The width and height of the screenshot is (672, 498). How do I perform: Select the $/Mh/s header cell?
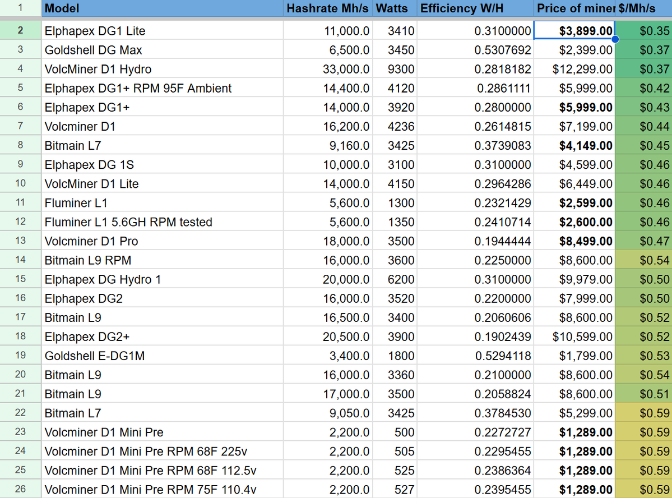tap(644, 8)
